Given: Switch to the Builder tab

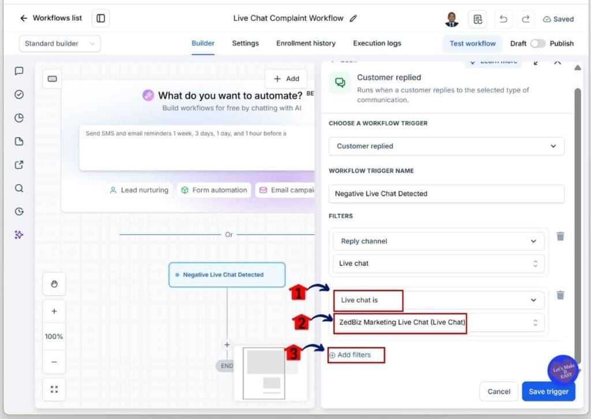Looking at the screenshot, I should [203, 43].
